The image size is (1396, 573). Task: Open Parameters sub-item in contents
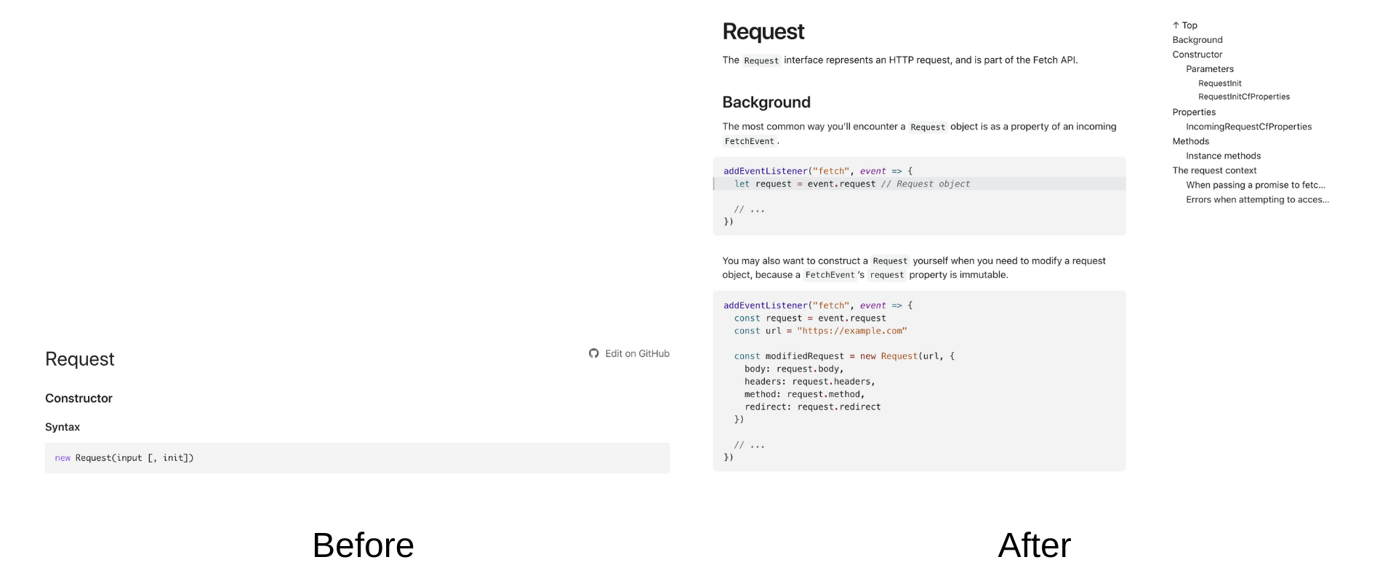pos(1210,69)
